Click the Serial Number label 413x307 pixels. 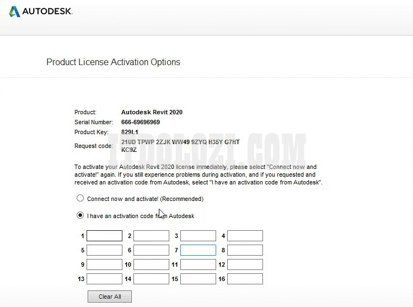pyautogui.click(x=94, y=122)
